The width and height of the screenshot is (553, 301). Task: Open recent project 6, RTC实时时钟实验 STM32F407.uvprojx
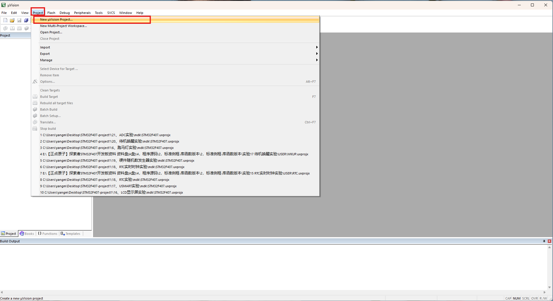click(175, 167)
